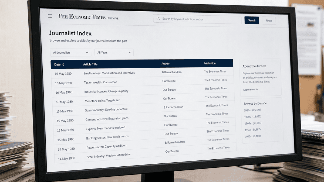Screen dimensions: 324x182
Task: Open the Filters button
Action: (269, 21)
